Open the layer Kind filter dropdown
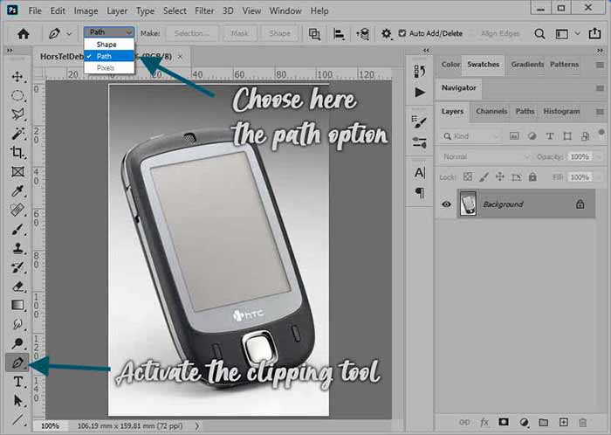Screen dimensions: 611x435 [470, 136]
